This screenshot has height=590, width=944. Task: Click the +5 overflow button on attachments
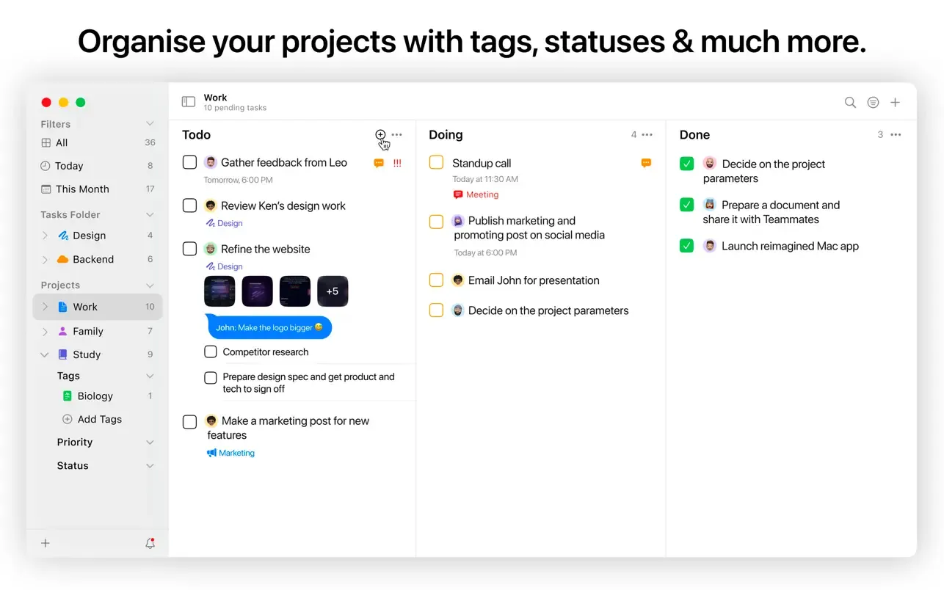[333, 291]
